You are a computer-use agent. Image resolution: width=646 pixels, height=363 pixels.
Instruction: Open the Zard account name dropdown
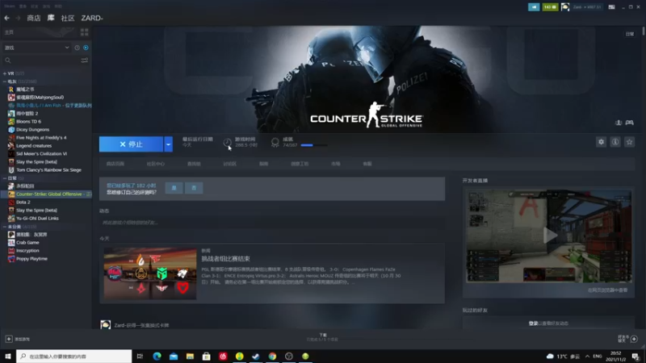pyautogui.click(x=587, y=7)
